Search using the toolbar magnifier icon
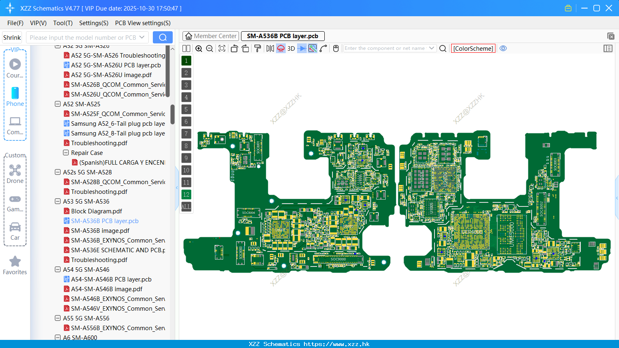 pyautogui.click(x=443, y=49)
